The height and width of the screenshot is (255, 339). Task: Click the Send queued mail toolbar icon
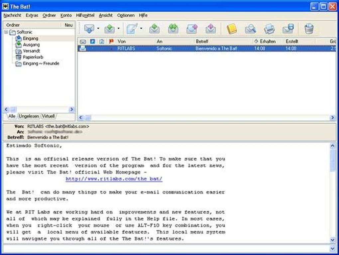click(110, 29)
